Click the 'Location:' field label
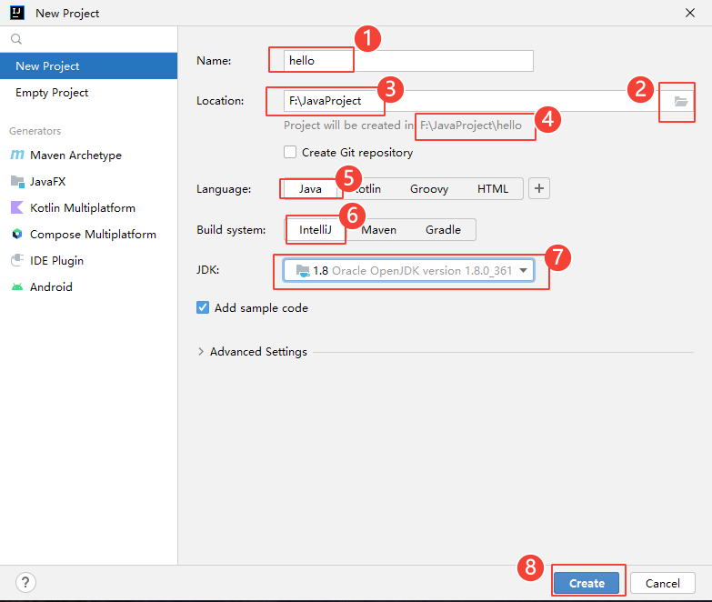 220,101
